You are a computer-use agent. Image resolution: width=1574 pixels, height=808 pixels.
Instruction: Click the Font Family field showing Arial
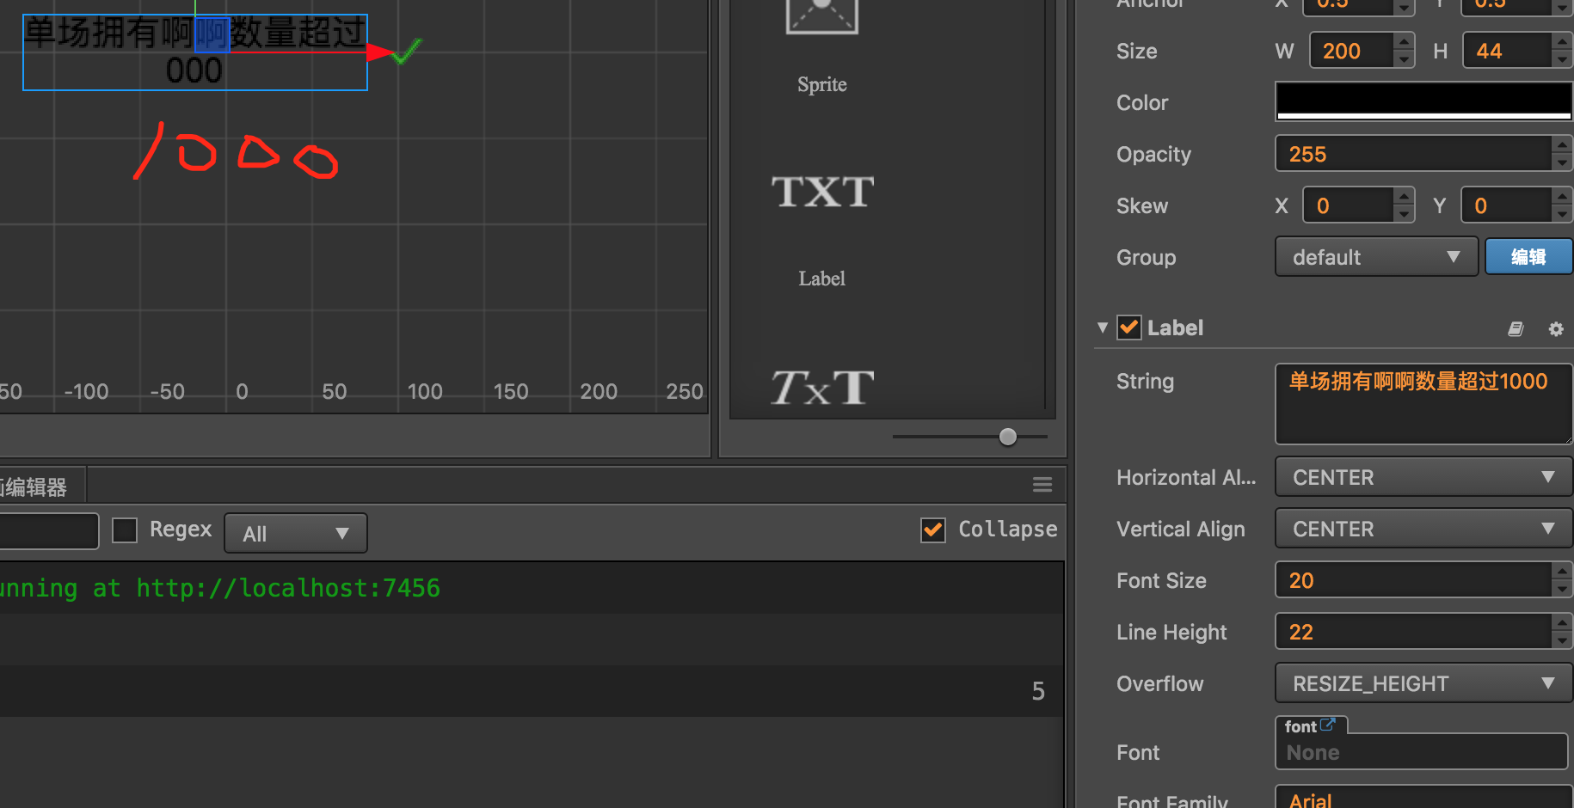coord(1423,797)
